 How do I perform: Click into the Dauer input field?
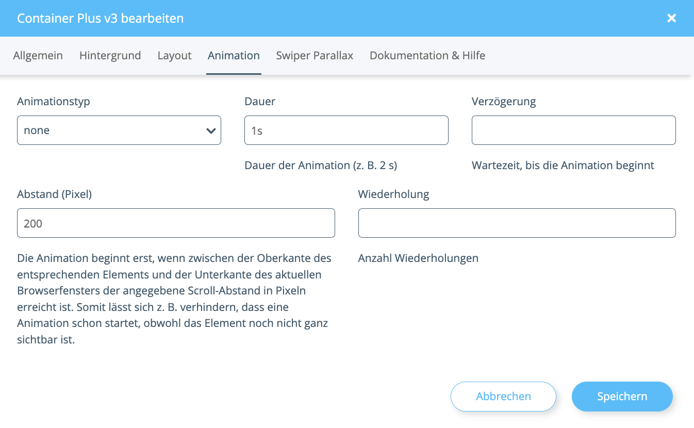pyautogui.click(x=346, y=130)
